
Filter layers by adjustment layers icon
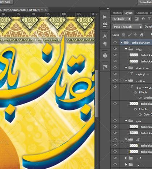143,19
